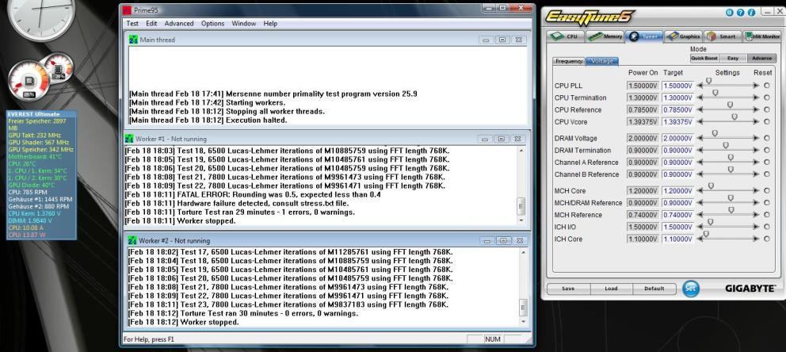This screenshot has height=352, width=786.
Task: Click the CPU PLL target voltage field
Action: click(677, 86)
